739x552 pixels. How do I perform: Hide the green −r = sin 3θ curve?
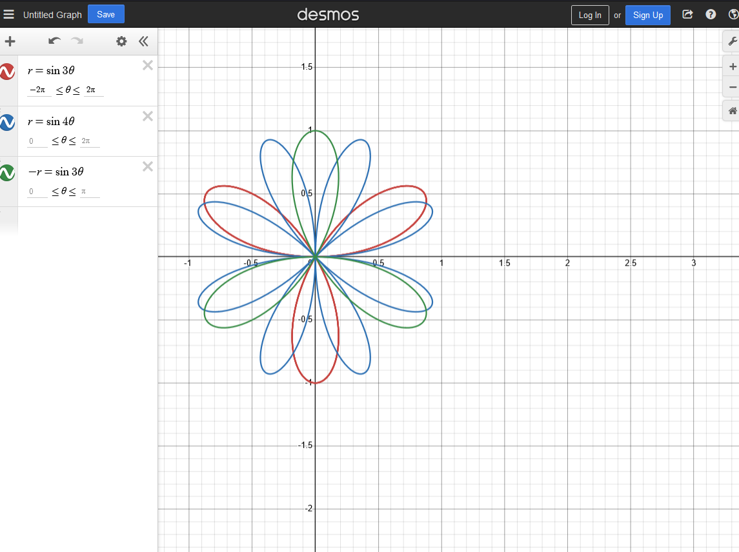coord(7,172)
